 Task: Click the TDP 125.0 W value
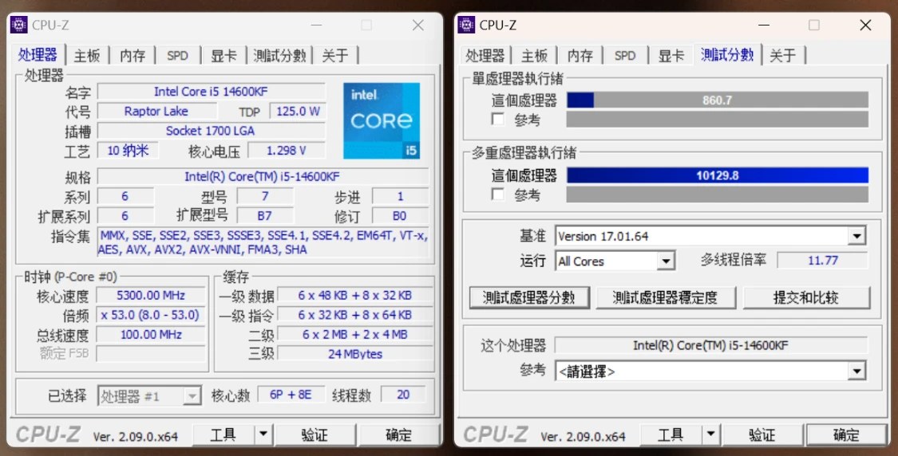(x=298, y=111)
